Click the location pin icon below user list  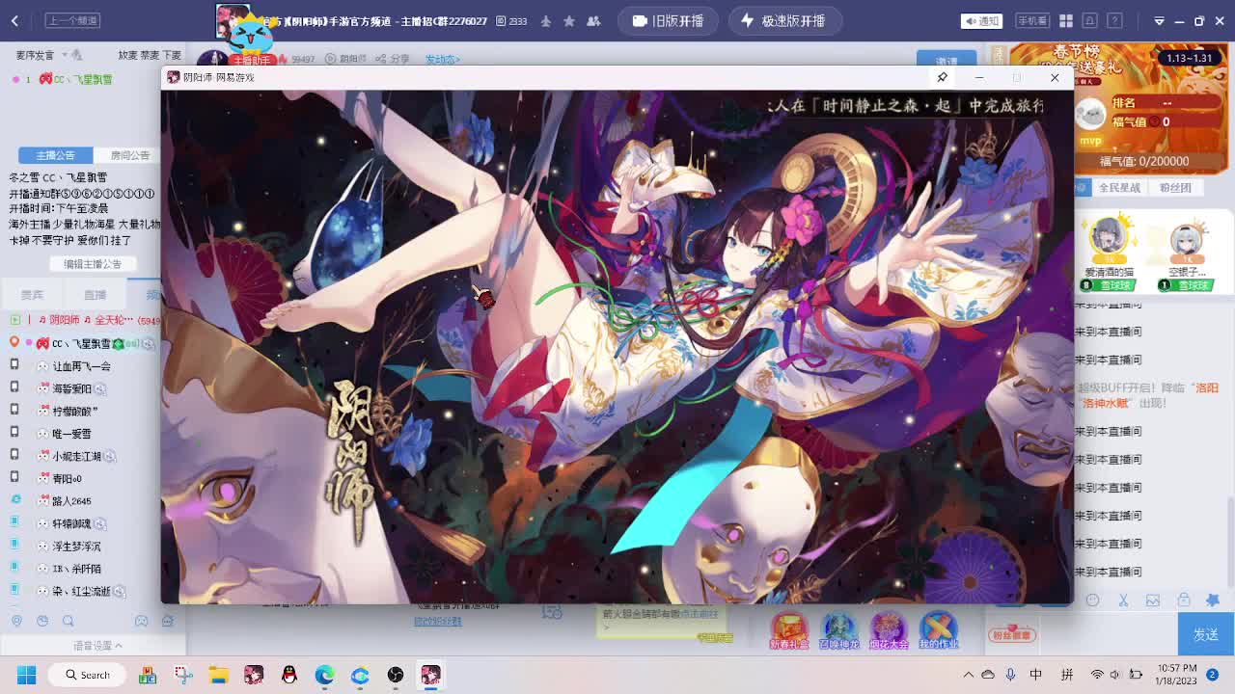click(16, 622)
